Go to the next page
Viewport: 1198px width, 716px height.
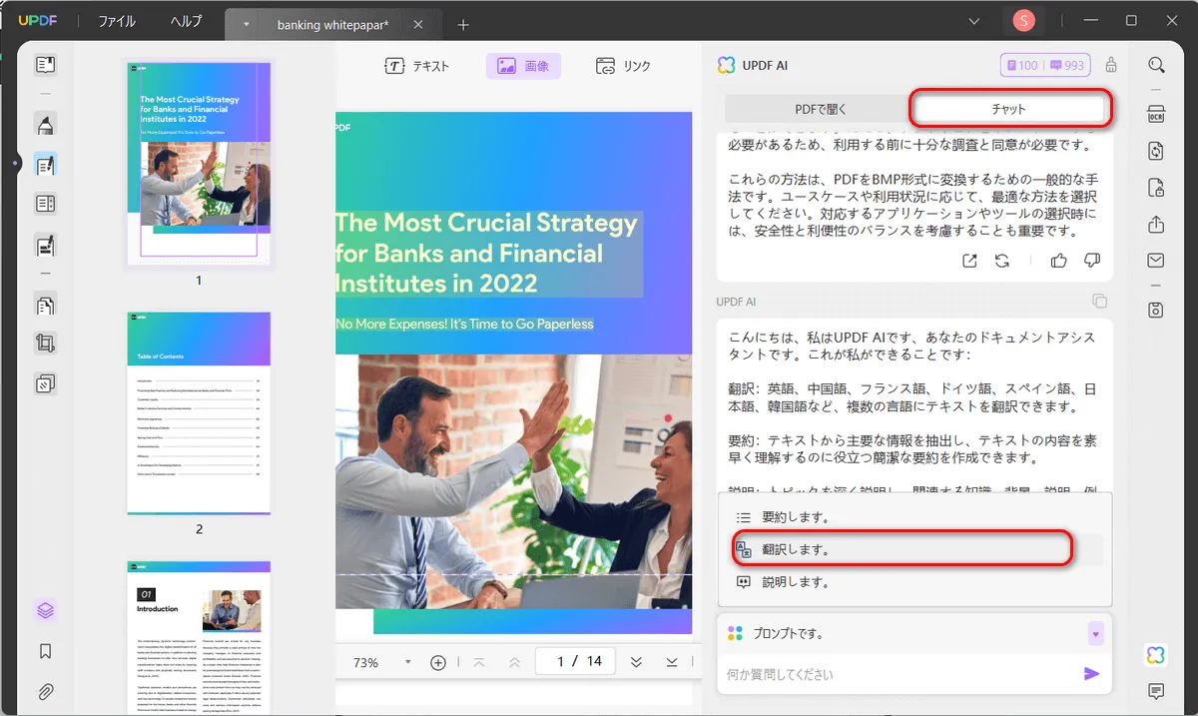pyautogui.click(x=636, y=662)
